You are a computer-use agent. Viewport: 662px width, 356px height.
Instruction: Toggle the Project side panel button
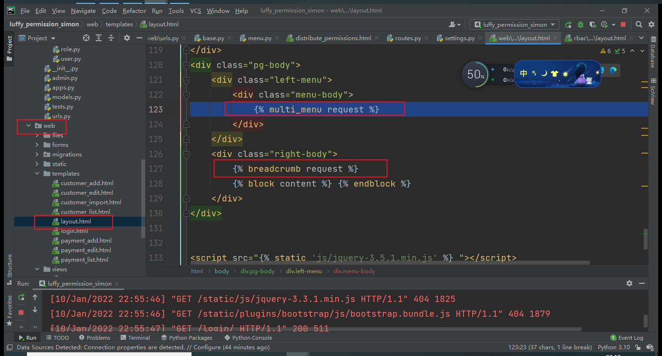[9, 48]
